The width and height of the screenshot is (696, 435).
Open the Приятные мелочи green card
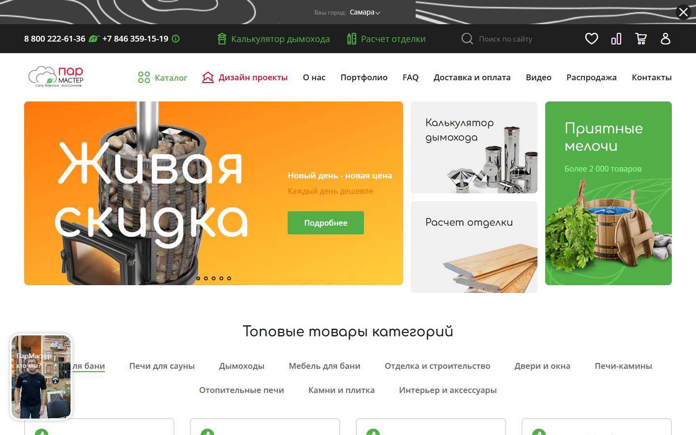(609, 193)
